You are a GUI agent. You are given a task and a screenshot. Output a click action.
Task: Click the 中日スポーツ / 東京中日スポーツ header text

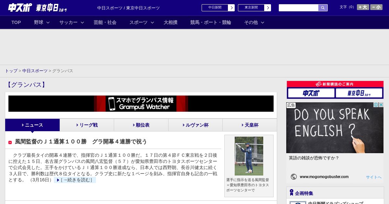tap(128, 8)
